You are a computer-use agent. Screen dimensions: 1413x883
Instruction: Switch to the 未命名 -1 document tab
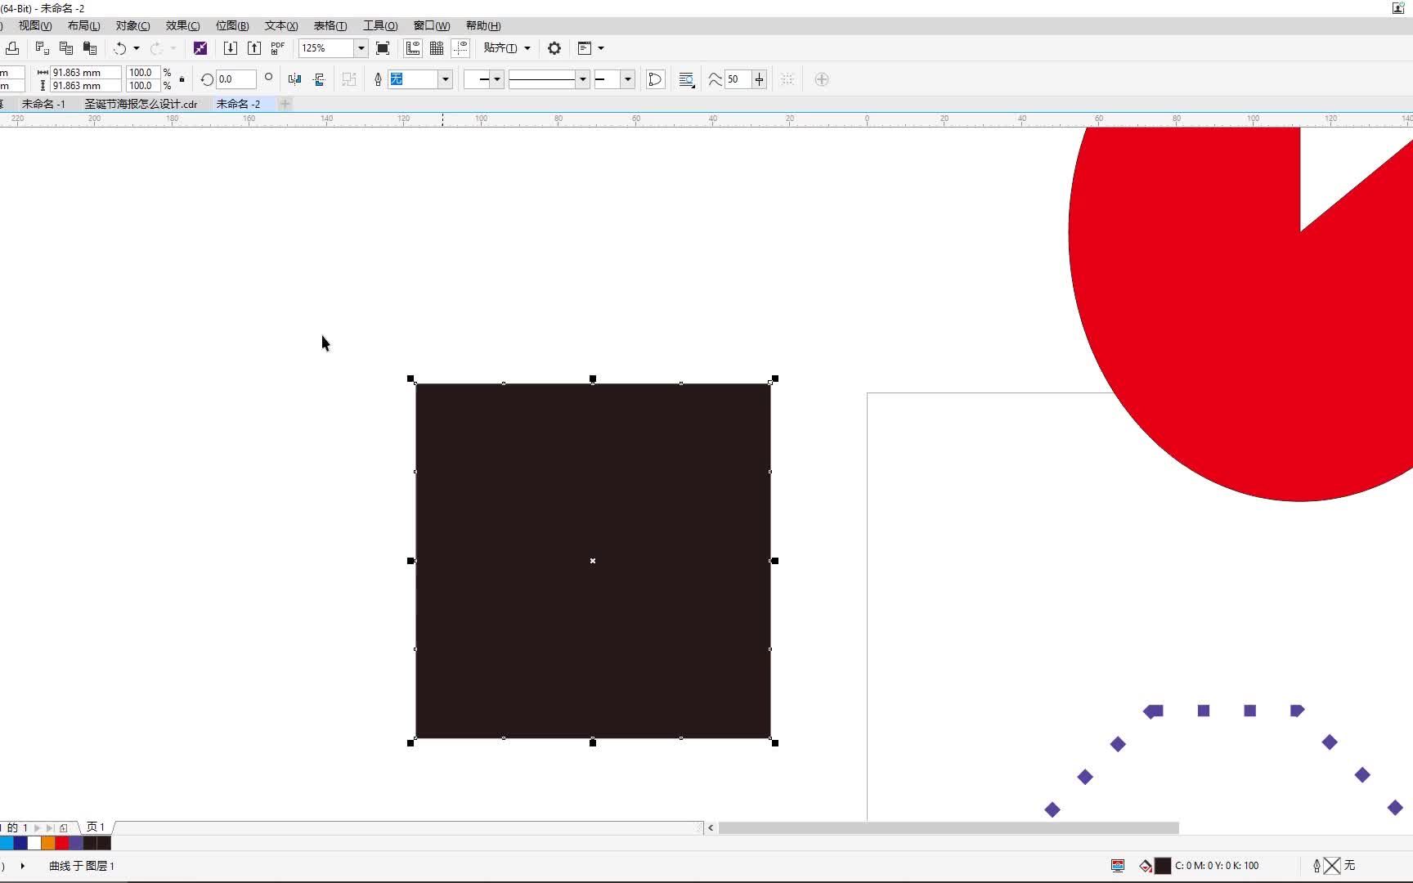[43, 104]
